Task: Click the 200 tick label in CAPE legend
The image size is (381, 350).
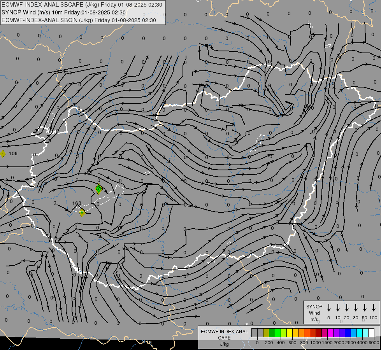Action: 269,343
